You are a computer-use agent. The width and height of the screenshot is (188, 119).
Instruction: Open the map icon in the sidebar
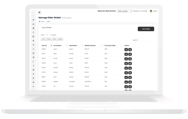34,49
